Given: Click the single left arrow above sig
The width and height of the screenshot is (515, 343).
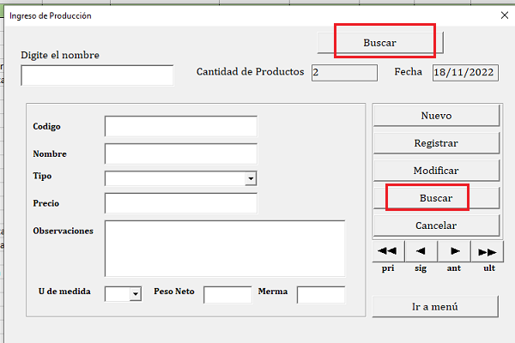Looking at the screenshot, I should pos(421,251).
